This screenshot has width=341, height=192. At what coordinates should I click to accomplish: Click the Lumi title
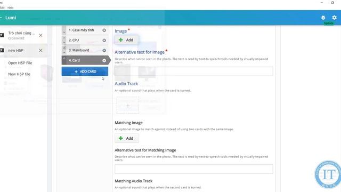pyautogui.click(x=11, y=18)
